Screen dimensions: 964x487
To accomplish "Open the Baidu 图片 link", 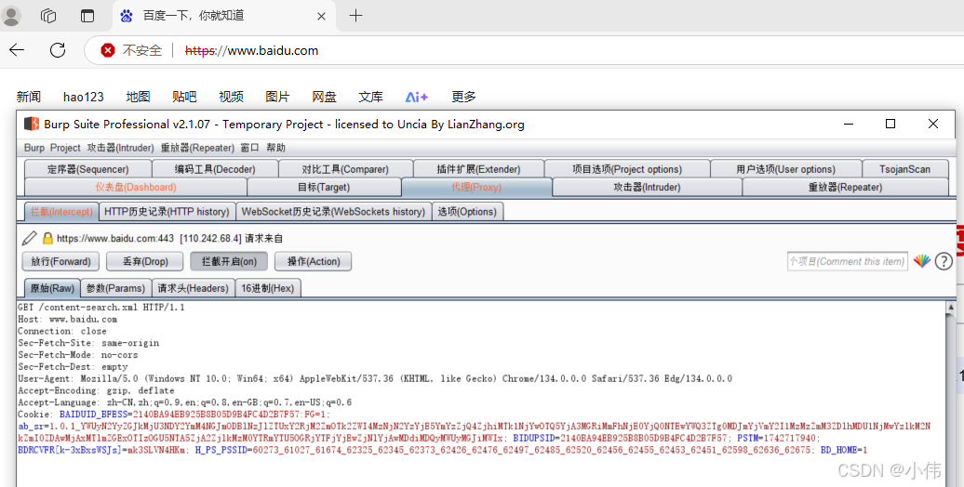I will (x=277, y=97).
